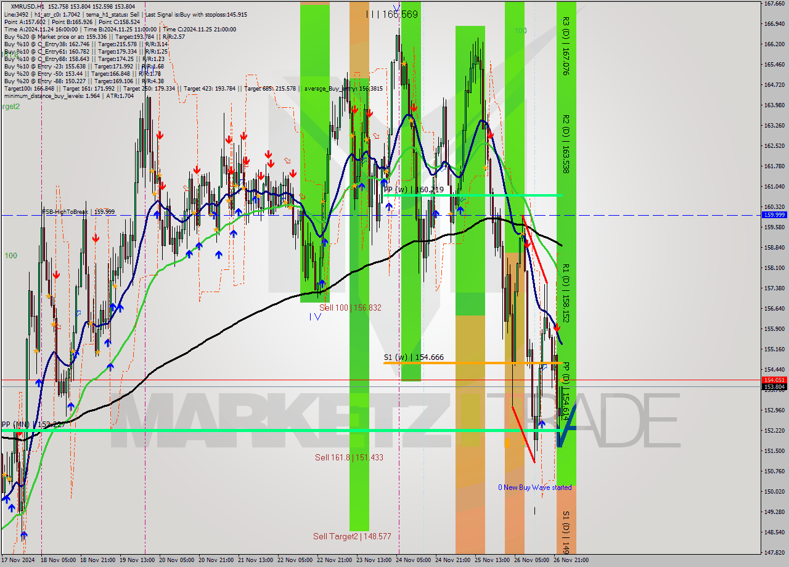Click the '23 Nov 13:00' time label
789x567 pixels.
(374, 560)
